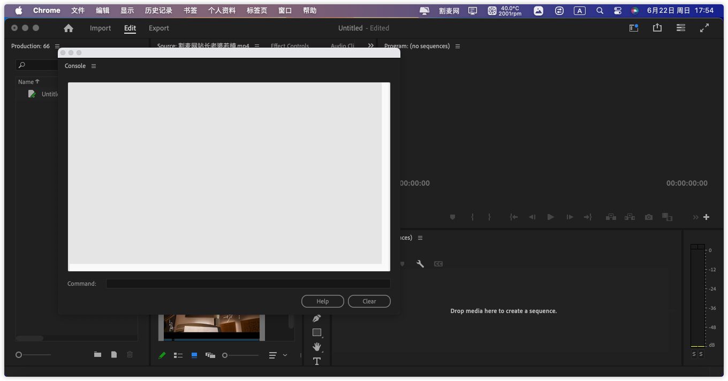This screenshot has width=728, height=381.
Task: Toggle project writable green pencil icon
Action: [x=162, y=355]
